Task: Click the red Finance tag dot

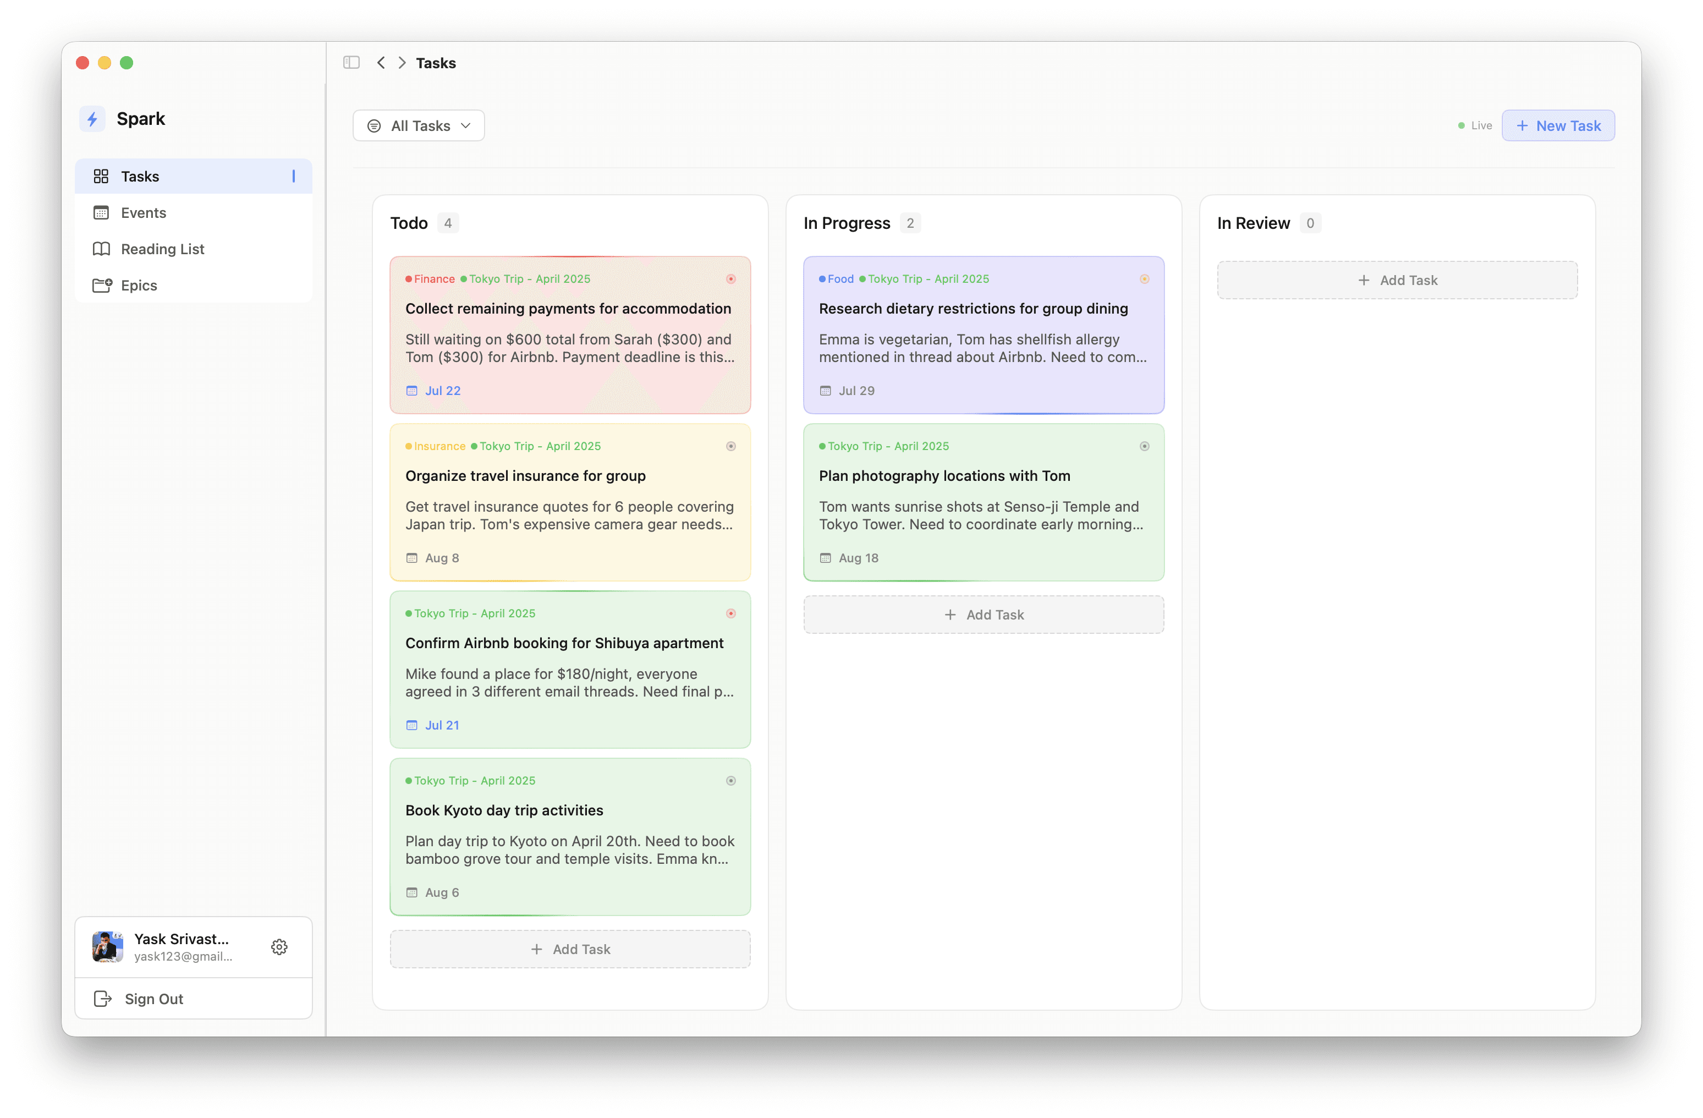Action: pyautogui.click(x=409, y=279)
